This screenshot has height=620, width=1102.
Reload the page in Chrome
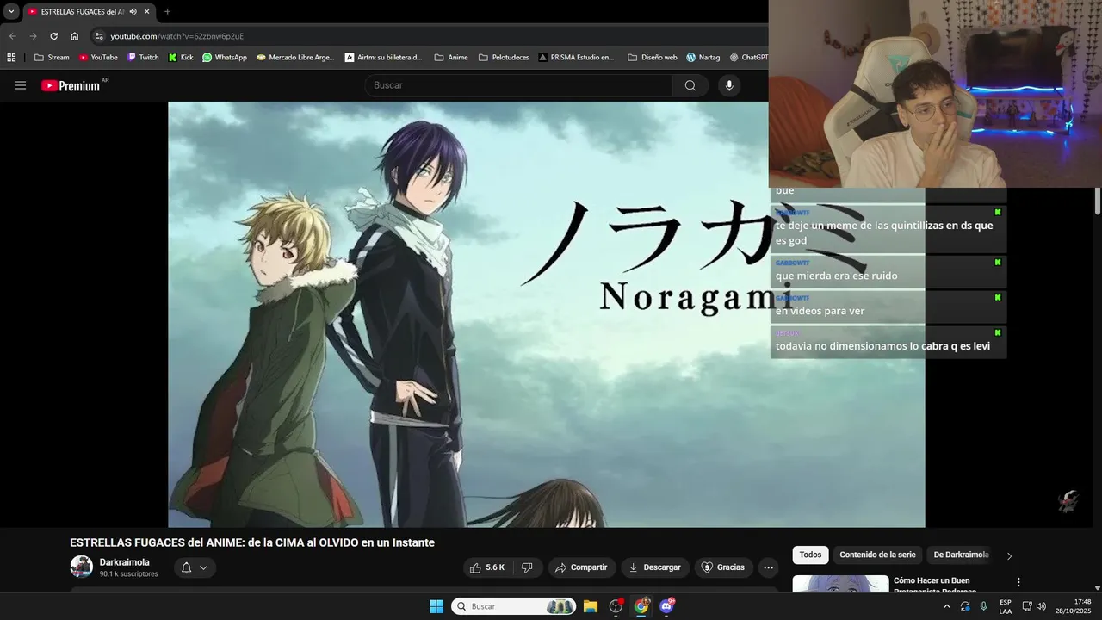pyautogui.click(x=53, y=36)
